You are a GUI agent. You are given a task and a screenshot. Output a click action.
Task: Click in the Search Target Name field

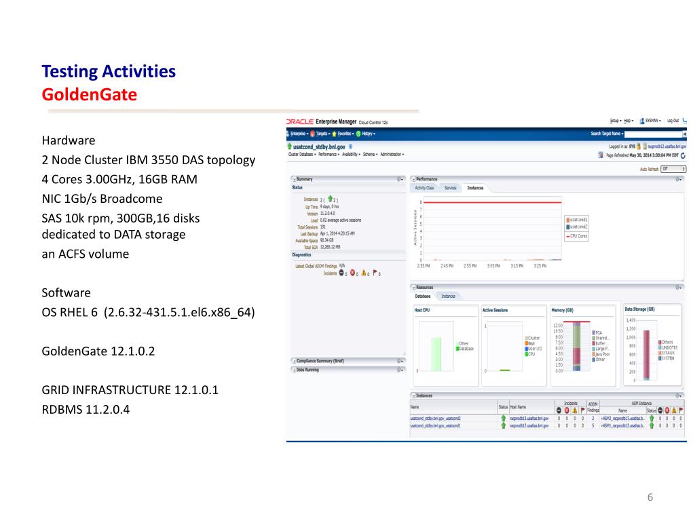click(x=654, y=134)
